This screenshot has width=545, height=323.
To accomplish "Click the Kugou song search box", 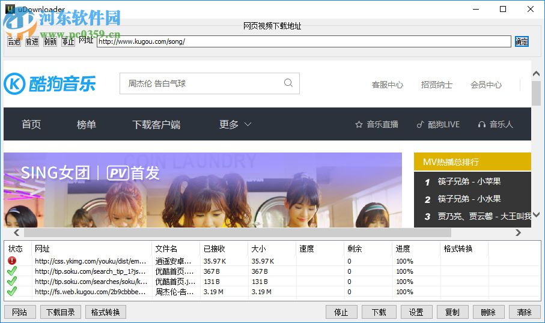I will [x=210, y=83].
